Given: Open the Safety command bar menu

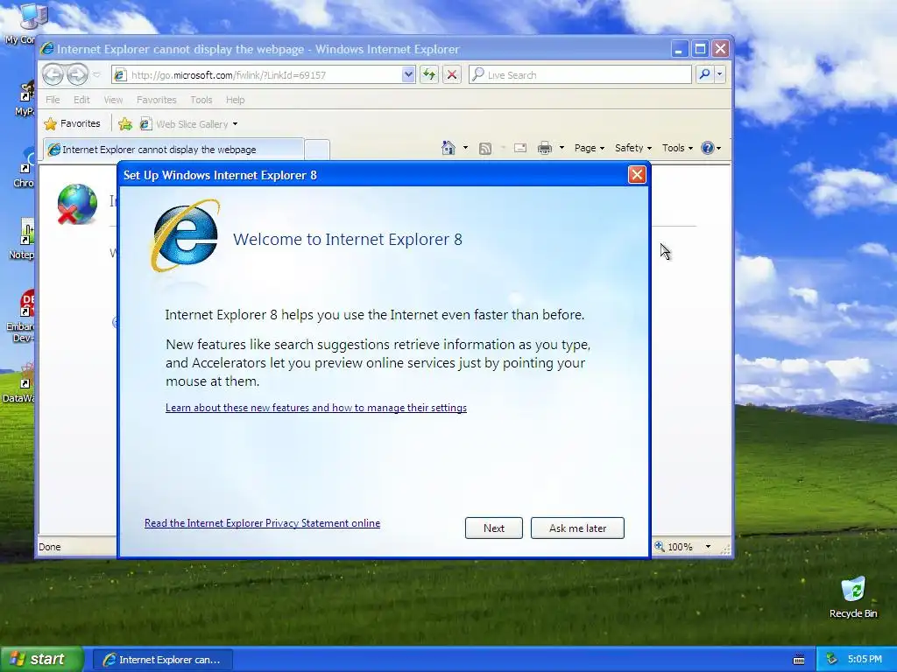Looking at the screenshot, I should click(x=632, y=148).
